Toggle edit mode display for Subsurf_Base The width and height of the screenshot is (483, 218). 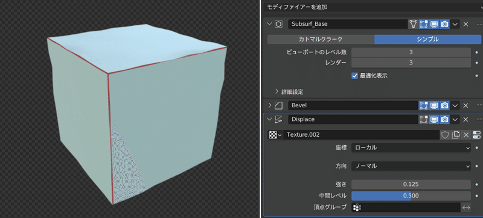(x=424, y=24)
